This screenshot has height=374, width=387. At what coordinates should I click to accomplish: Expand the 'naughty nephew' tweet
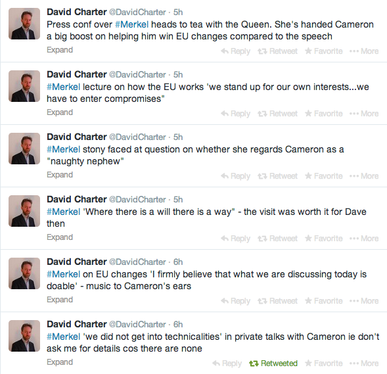60,175
